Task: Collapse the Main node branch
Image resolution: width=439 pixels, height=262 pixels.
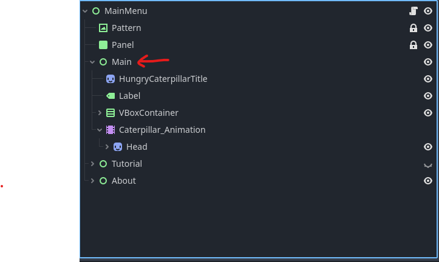Action: [92, 62]
